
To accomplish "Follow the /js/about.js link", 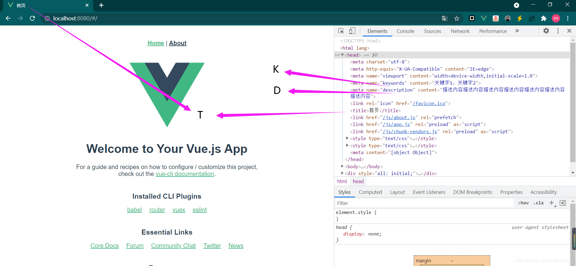I will (399, 118).
